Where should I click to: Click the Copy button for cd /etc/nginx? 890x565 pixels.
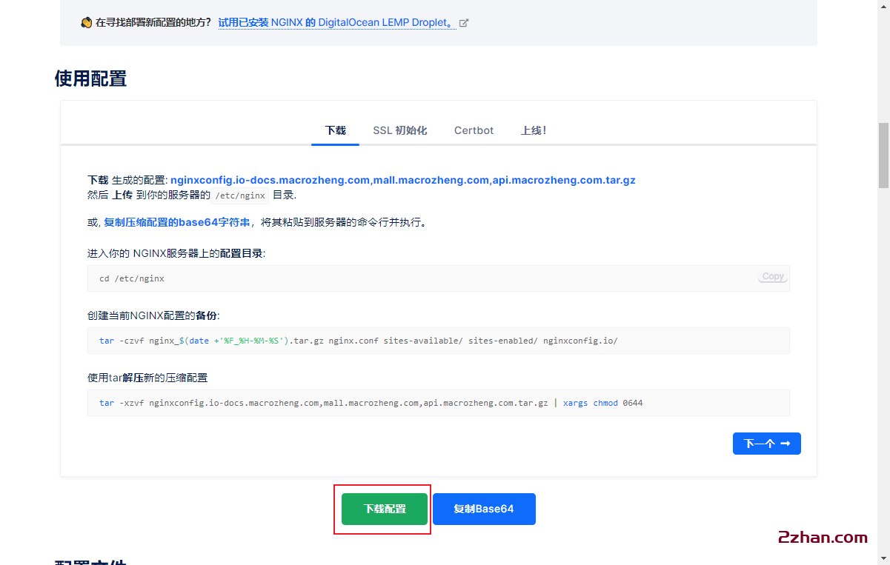[x=772, y=275]
